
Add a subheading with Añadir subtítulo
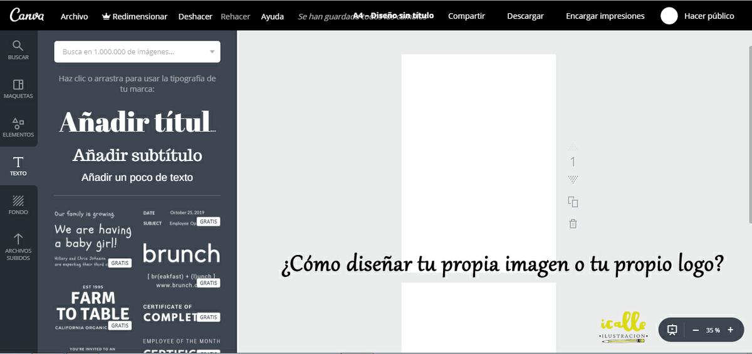pyautogui.click(x=137, y=155)
